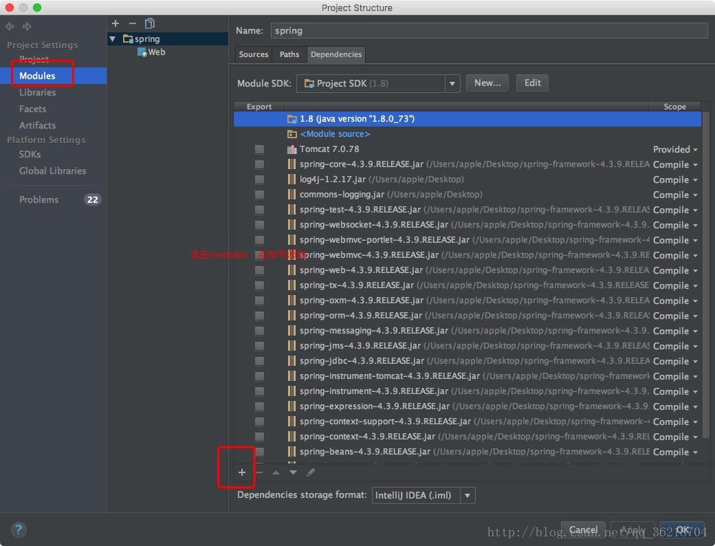Screen dimensions: 715x546
Task: Add a dependency with the plus button
Action: pos(242,472)
